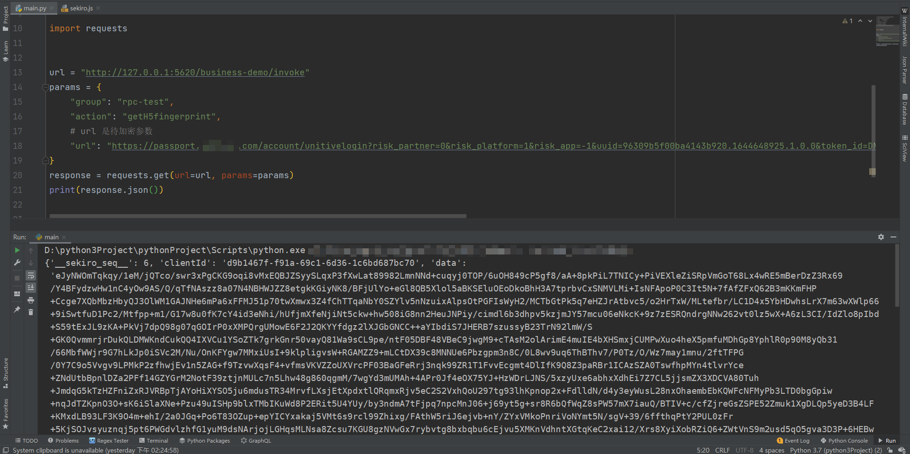The width and height of the screenshot is (910, 454).
Task: Close the main.py editor tab
Action: pyautogui.click(x=52, y=8)
